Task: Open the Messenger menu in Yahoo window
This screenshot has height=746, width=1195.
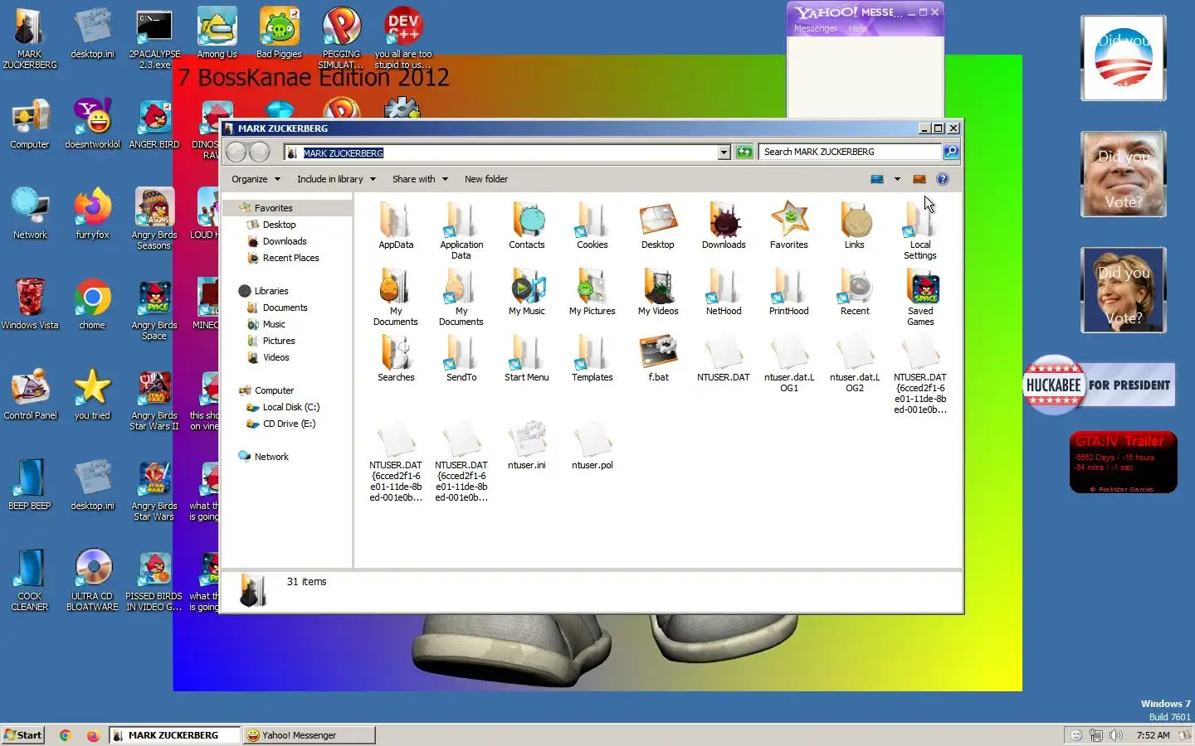Action: [815, 28]
